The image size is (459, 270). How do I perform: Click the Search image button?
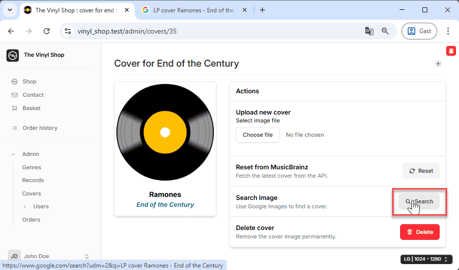coord(419,201)
